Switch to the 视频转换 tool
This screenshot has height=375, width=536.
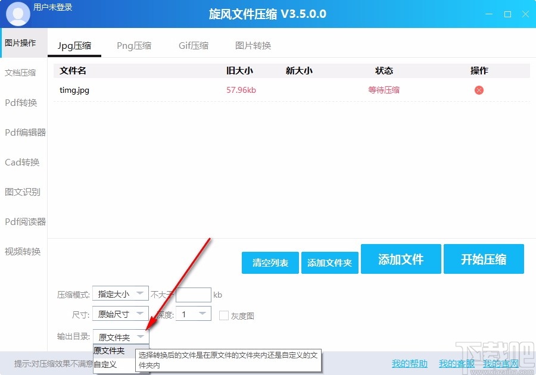coord(23,251)
